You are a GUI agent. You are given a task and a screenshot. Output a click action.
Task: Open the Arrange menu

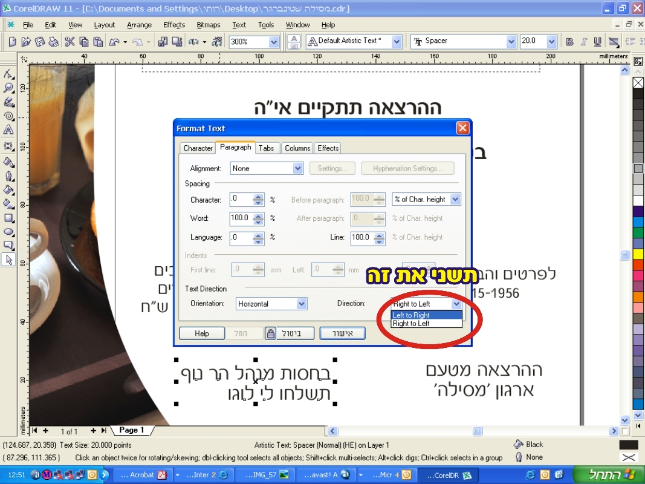pyautogui.click(x=140, y=25)
